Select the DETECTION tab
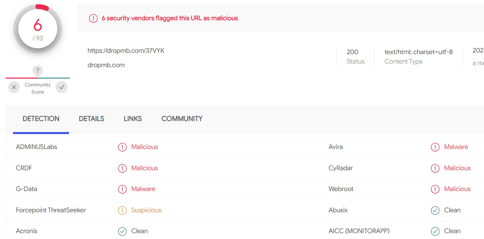The image size is (484, 239). [41, 119]
